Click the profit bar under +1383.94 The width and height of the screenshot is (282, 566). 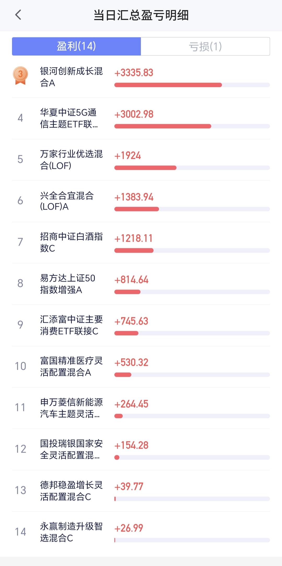pyautogui.click(x=192, y=209)
